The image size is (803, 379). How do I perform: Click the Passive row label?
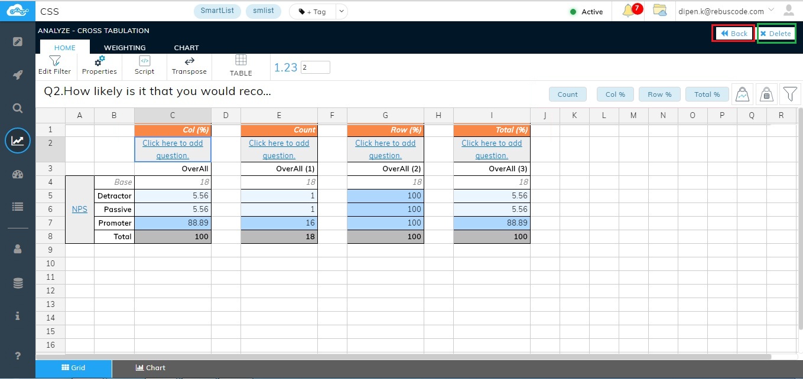(115, 210)
